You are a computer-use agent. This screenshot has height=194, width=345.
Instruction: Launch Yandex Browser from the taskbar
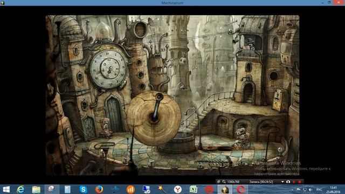pyautogui.click(x=177, y=189)
